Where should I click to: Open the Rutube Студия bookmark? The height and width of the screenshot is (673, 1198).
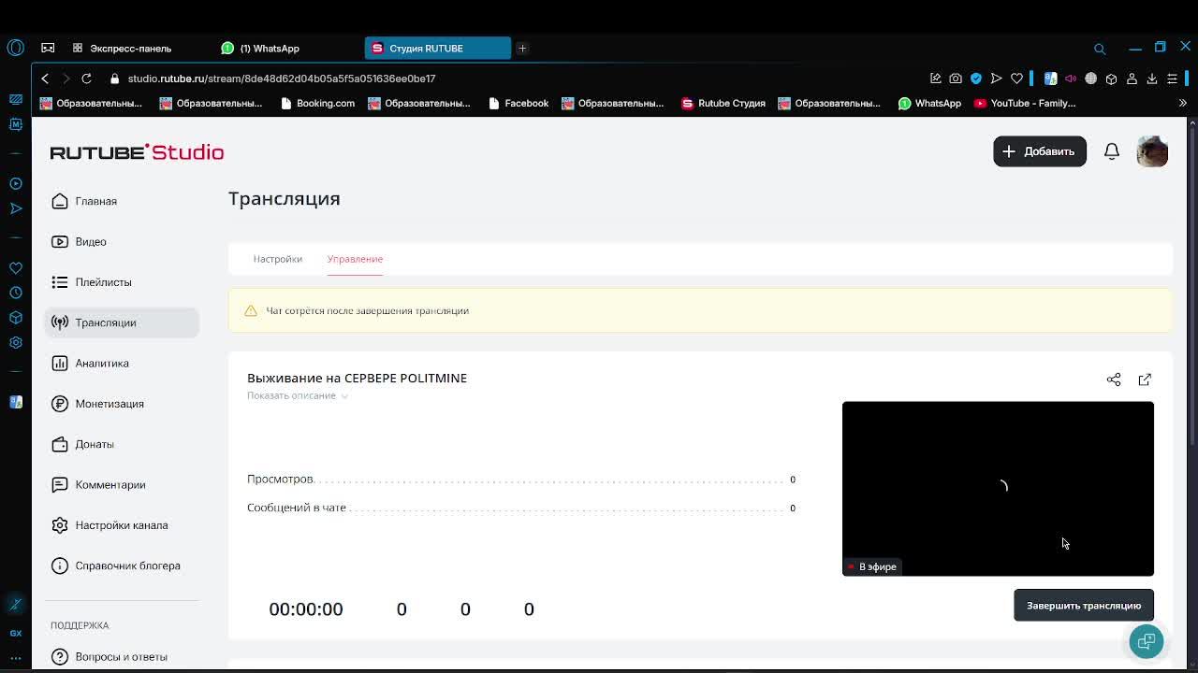pyautogui.click(x=723, y=103)
